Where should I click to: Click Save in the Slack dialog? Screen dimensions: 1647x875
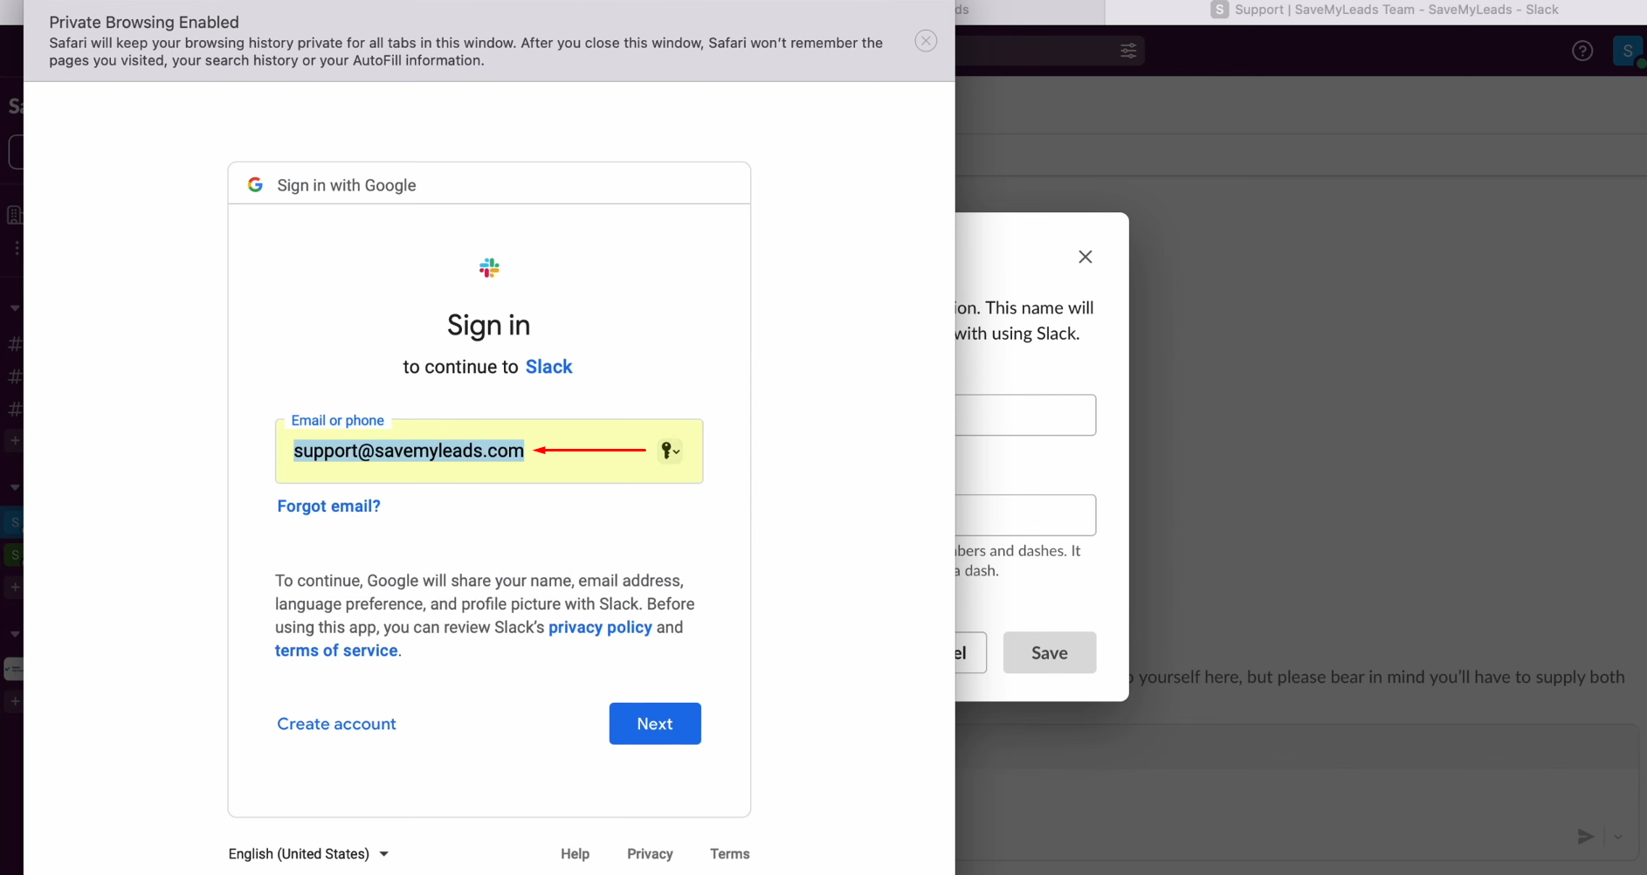[1050, 653]
